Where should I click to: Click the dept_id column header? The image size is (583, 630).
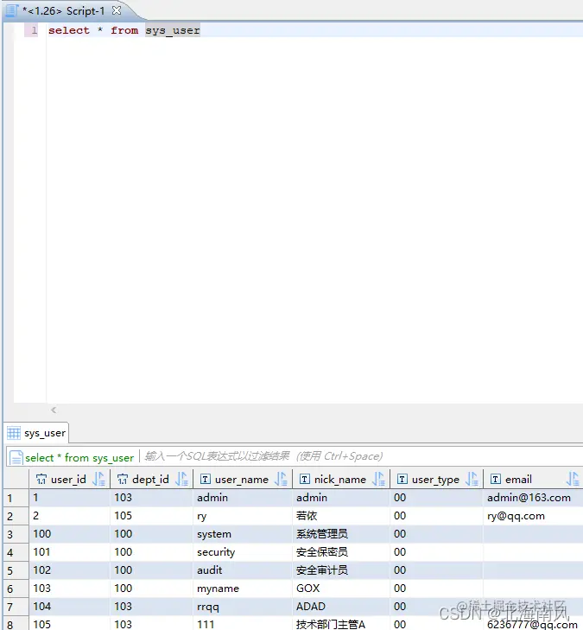tap(151, 479)
